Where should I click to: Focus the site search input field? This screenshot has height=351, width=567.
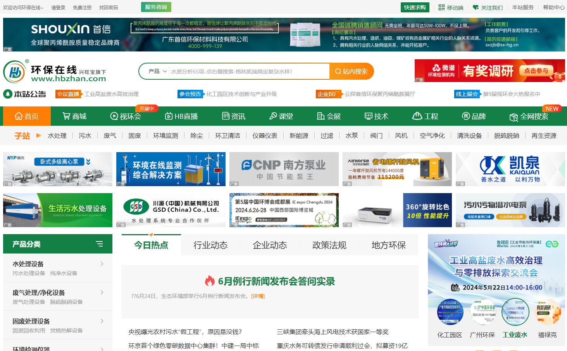coord(249,72)
